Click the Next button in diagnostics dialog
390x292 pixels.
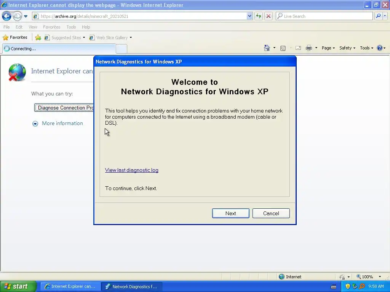[230, 213]
